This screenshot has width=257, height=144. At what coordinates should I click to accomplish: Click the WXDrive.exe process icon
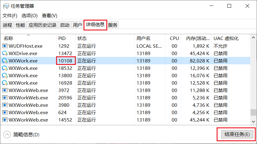tap(5, 53)
